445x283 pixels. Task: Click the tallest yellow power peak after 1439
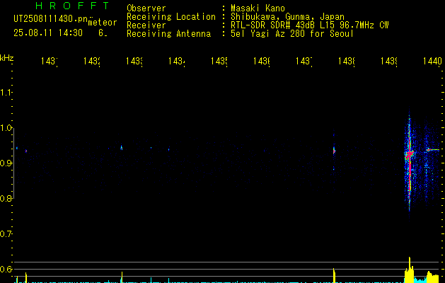[409, 270]
